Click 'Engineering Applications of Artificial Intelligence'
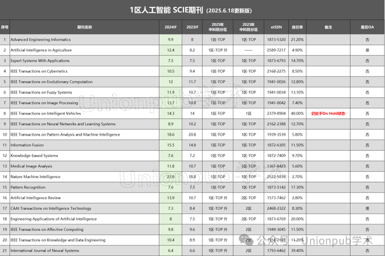This screenshot has height=256, width=385. click(53, 219)
